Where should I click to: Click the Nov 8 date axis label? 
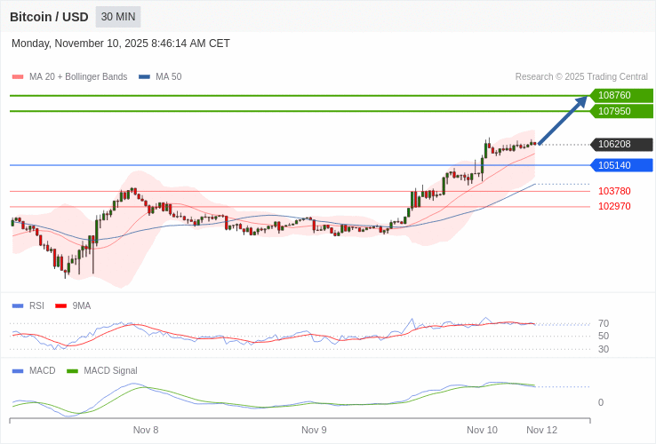(146, 430)
